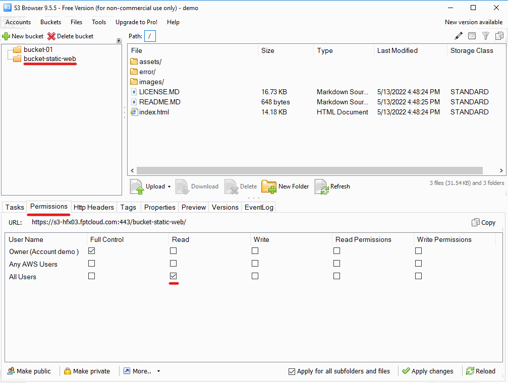Screen dimensions: 508x383
Task: Click the Download file icon
Action: click(182, 186)
